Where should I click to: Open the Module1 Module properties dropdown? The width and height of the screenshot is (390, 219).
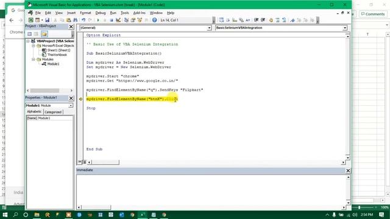[x=71, y=105]
